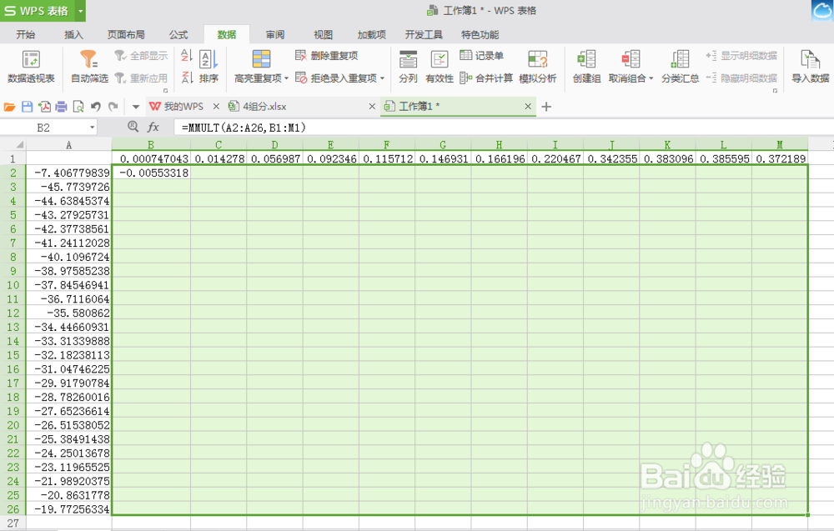Open the Name Box dropdown arrow
The height and width of the screenshot is (531, 834).
pos(92,128)
